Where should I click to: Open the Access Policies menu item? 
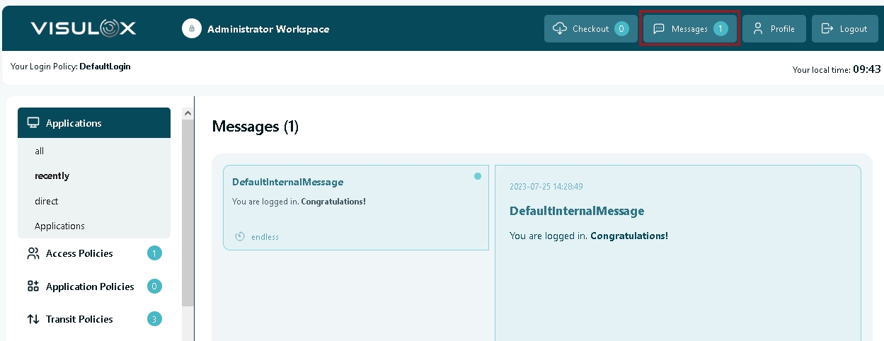click(79, 253)
